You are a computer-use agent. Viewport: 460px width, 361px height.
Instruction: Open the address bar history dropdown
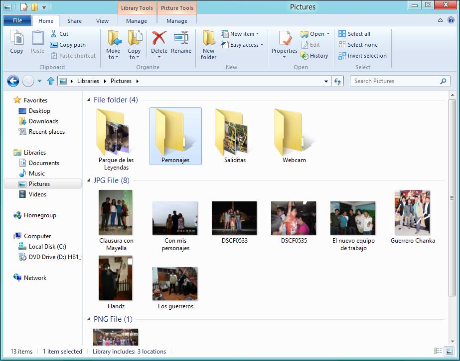pos(326,81)
